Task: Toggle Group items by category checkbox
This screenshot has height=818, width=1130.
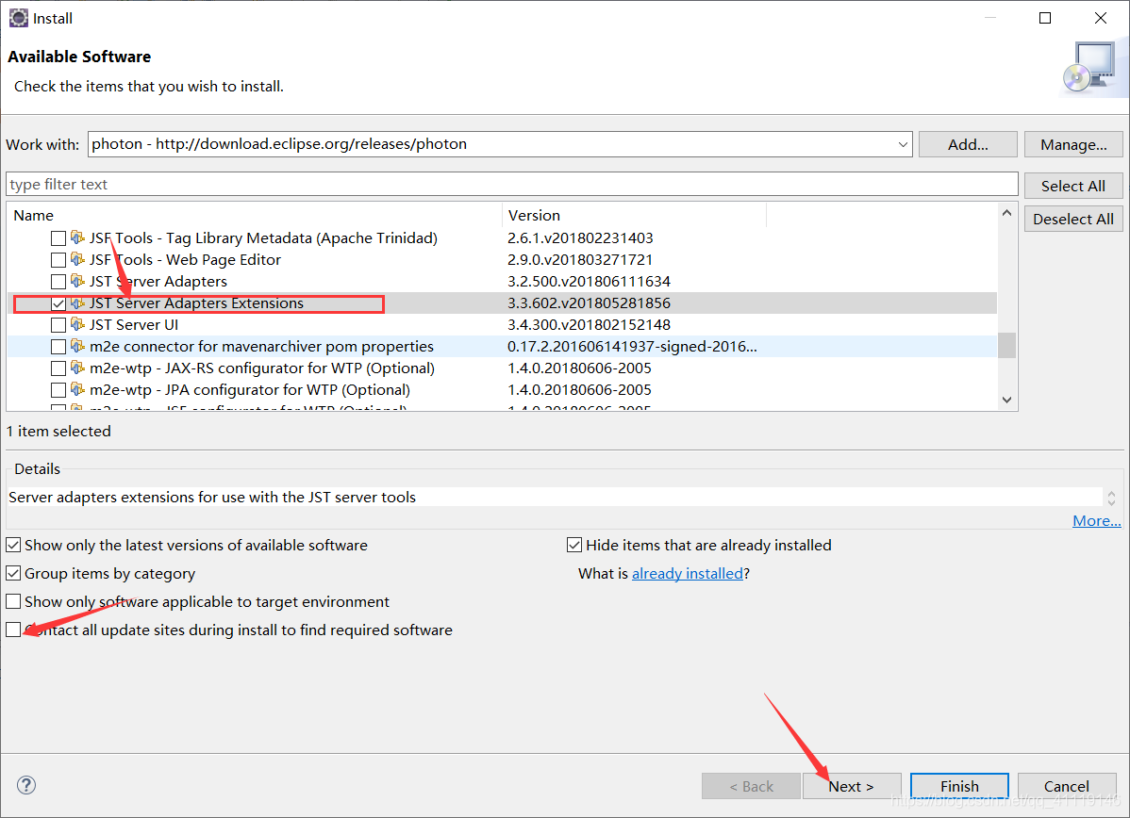Action: [x=13, y=573]
